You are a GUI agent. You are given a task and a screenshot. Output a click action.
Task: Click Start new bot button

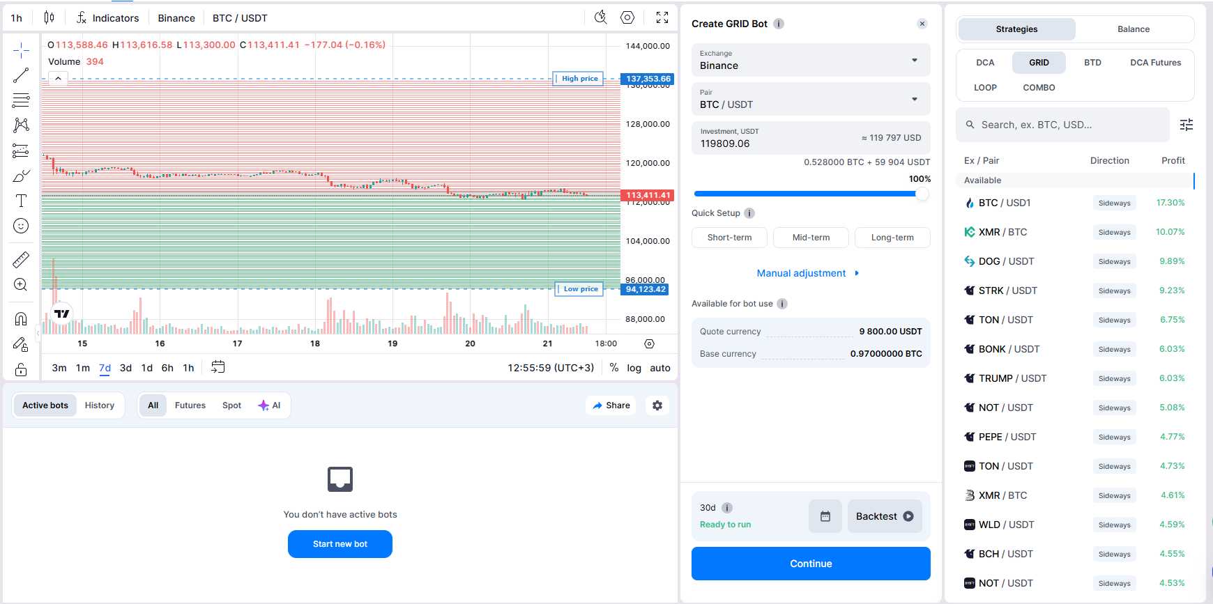click(x=340, y=544)
